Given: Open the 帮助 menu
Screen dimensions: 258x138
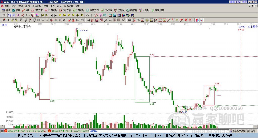Looking at the screenshot, I should click(x=78, y=6).
